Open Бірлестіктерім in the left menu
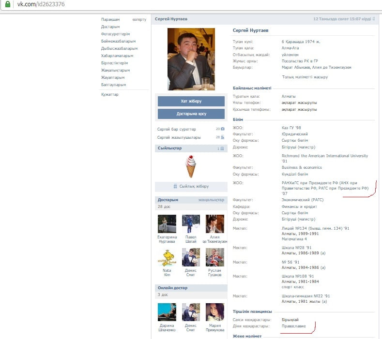382x339 pixels. tap(114, 63)
